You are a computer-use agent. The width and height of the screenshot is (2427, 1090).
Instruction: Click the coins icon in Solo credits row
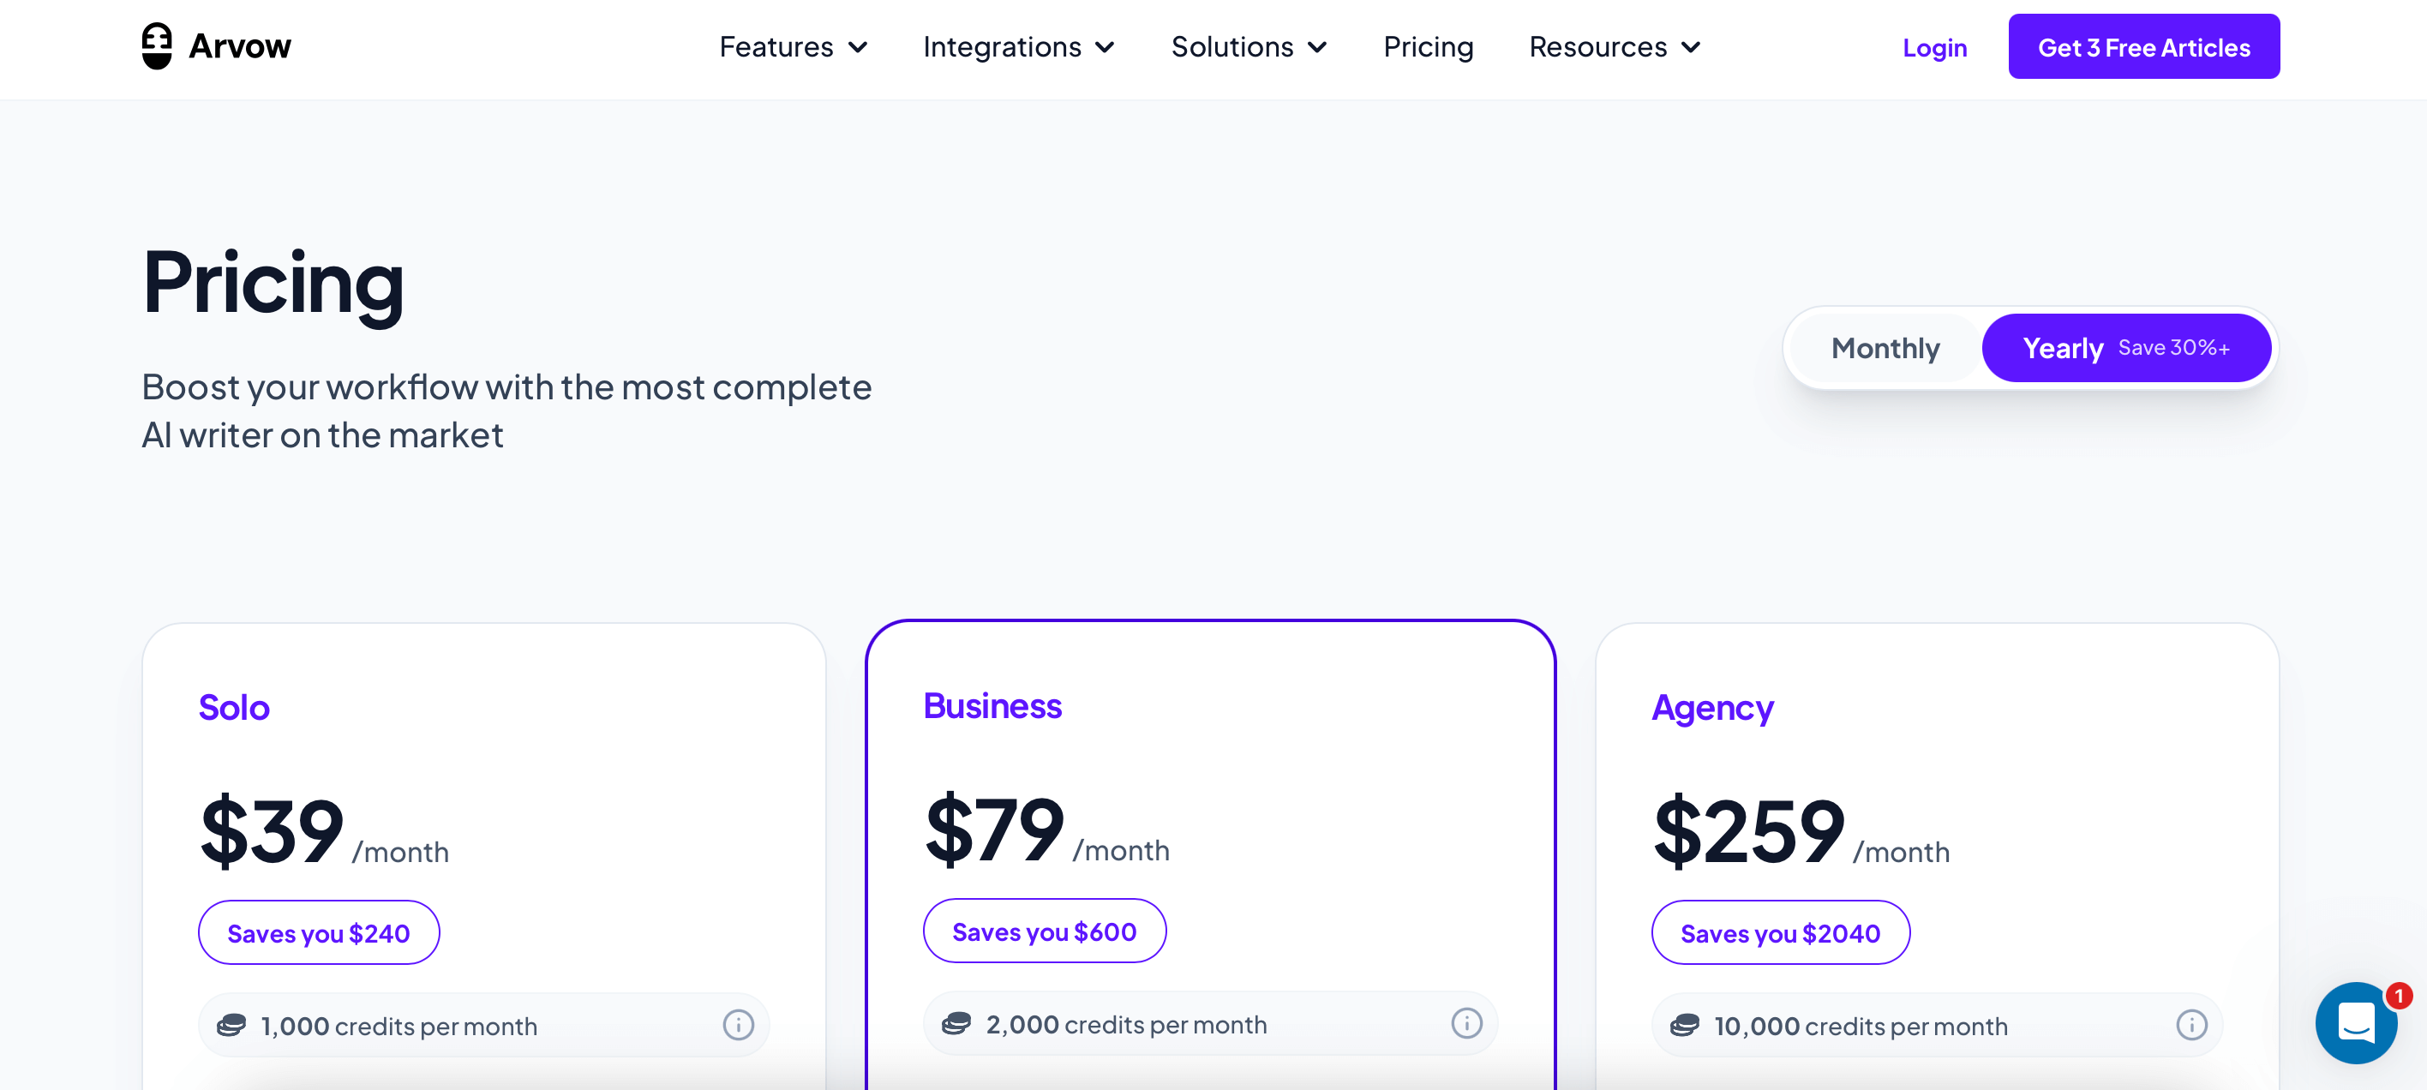(x=231, y=1025)
